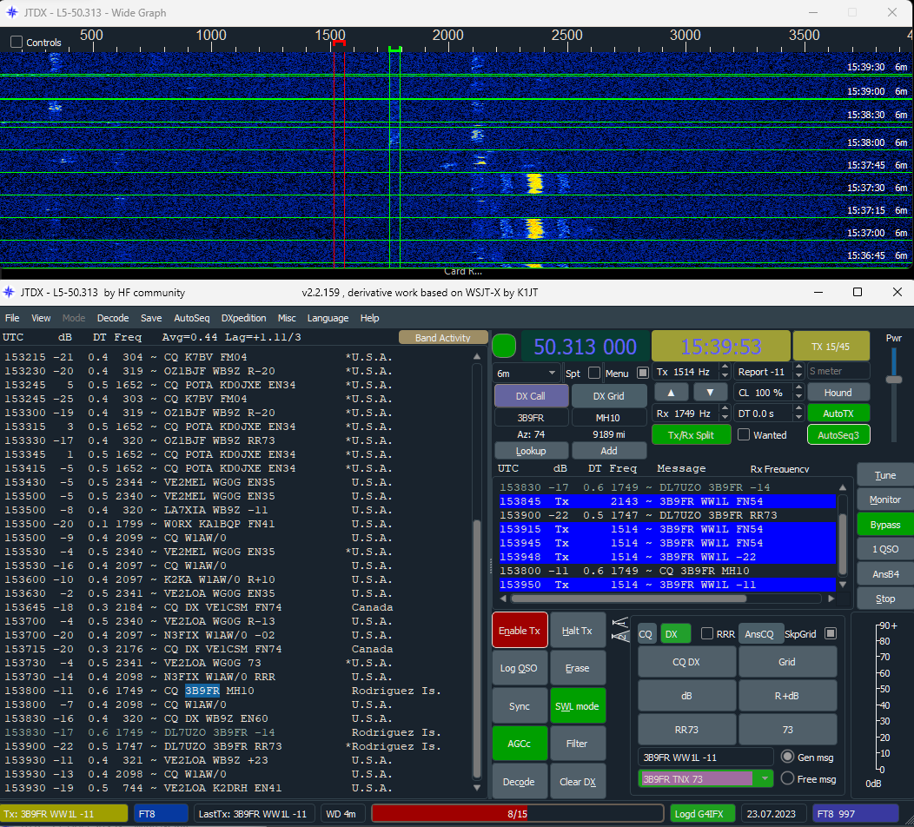The image size is (914, 827).
Task: Click the Rx Frequency horizontal scrollbar
Action: tap(628, 599)
